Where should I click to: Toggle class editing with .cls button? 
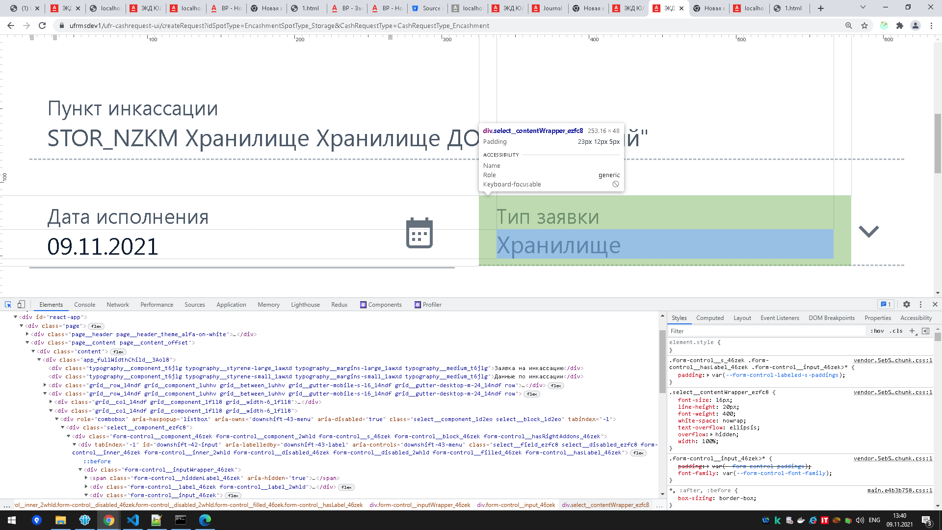pyautogui.click(x=896, y=331)
